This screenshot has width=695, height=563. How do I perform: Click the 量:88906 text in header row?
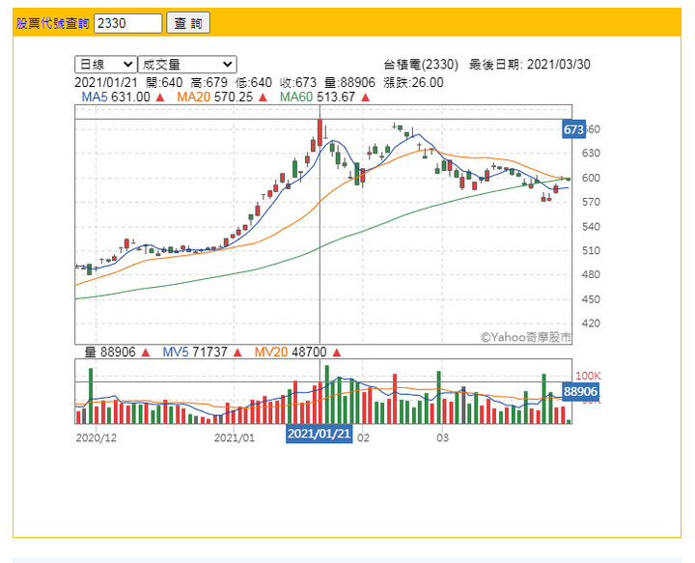pyautogui.click(x=349, y=82)
